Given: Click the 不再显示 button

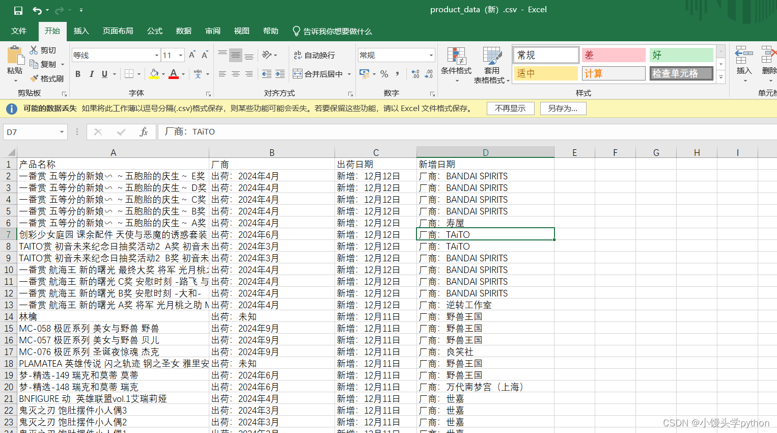Looking at the screenshot, I should (x=510, y=109).
